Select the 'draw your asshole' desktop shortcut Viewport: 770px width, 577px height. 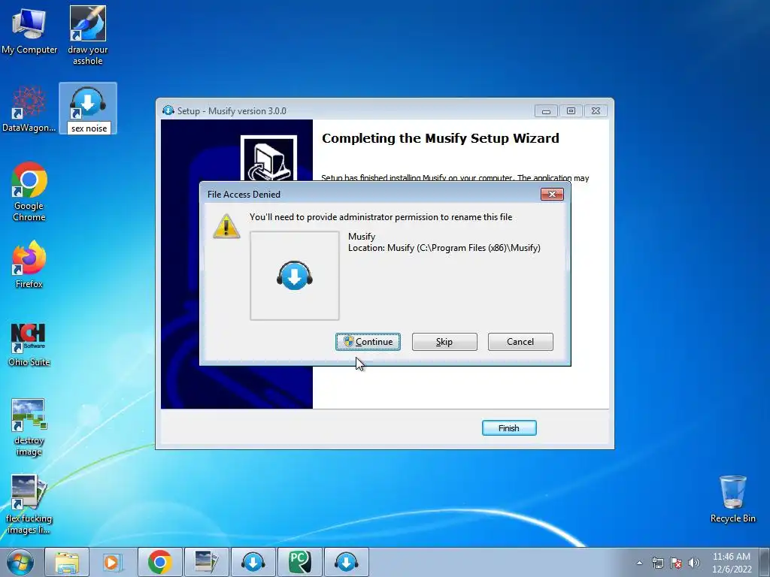(x=87, y=35)
